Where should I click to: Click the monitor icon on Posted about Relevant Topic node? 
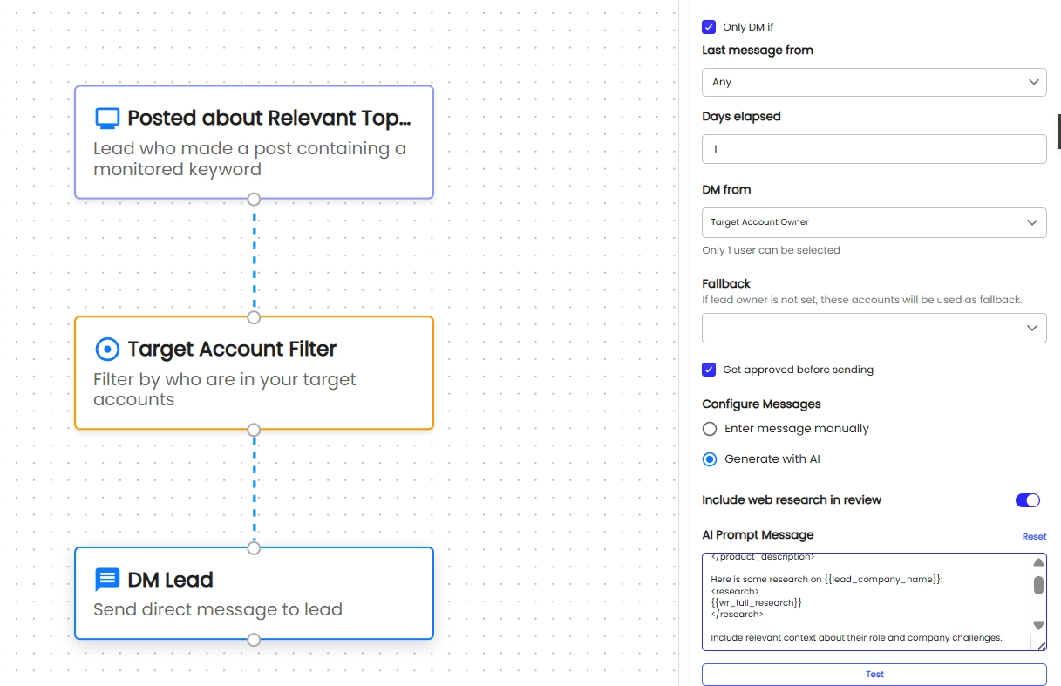click(x=106, y=119)
